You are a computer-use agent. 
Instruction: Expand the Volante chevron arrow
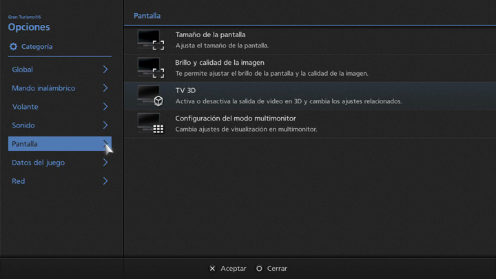pyautogui.click(x=105, y=107)
